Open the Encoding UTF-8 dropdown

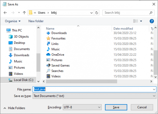(x=82, y=107)
